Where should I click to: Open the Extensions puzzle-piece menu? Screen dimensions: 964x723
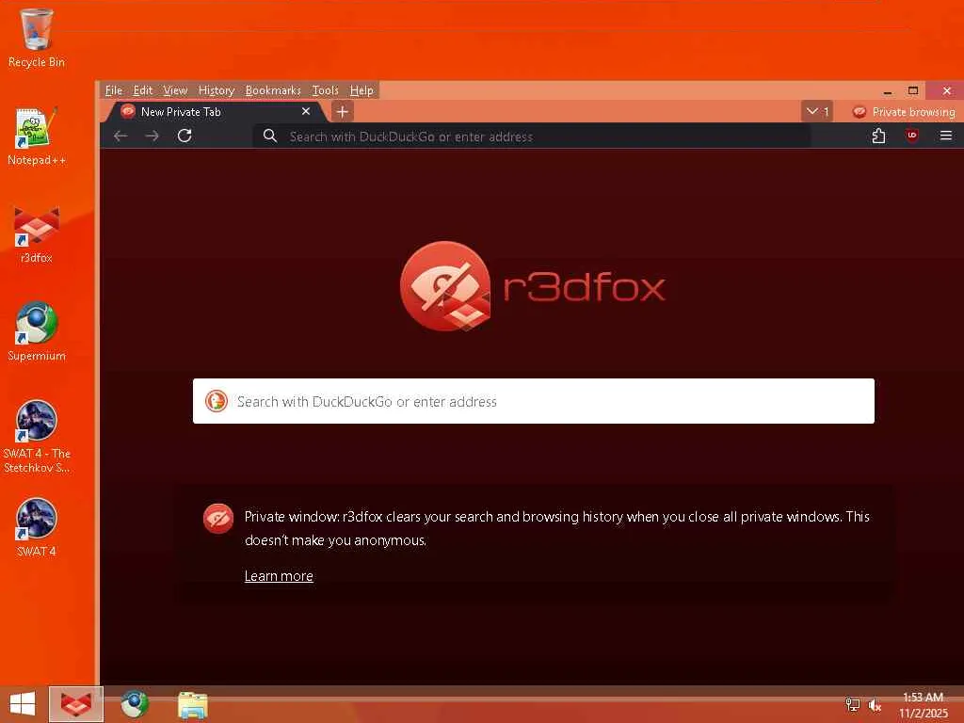pyautogui.click(x=879, y=136)
